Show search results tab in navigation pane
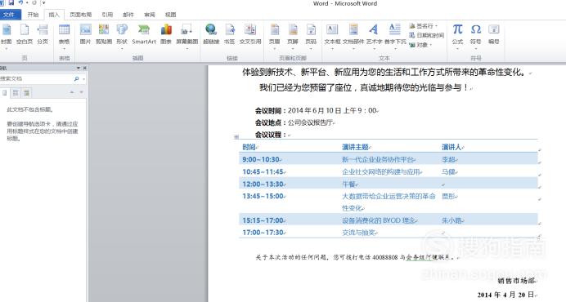This screenshot has height=302, width=566. [26, 93]
